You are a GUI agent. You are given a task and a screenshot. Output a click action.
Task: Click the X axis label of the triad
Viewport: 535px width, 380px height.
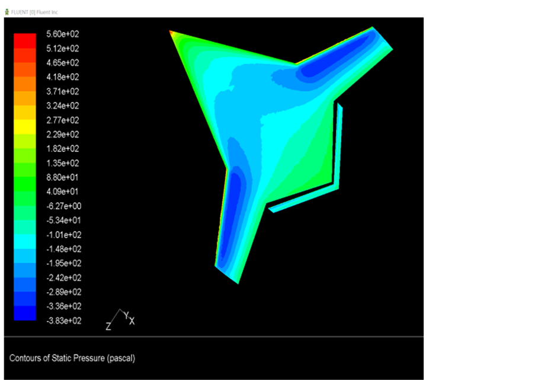coord(132,321)
